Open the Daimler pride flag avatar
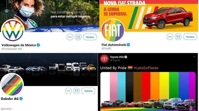 (x=12, y=84)
